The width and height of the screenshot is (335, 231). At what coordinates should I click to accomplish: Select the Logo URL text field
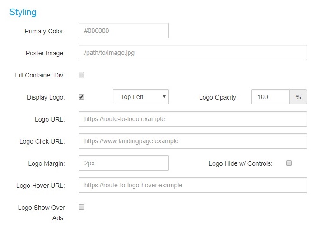192,119
